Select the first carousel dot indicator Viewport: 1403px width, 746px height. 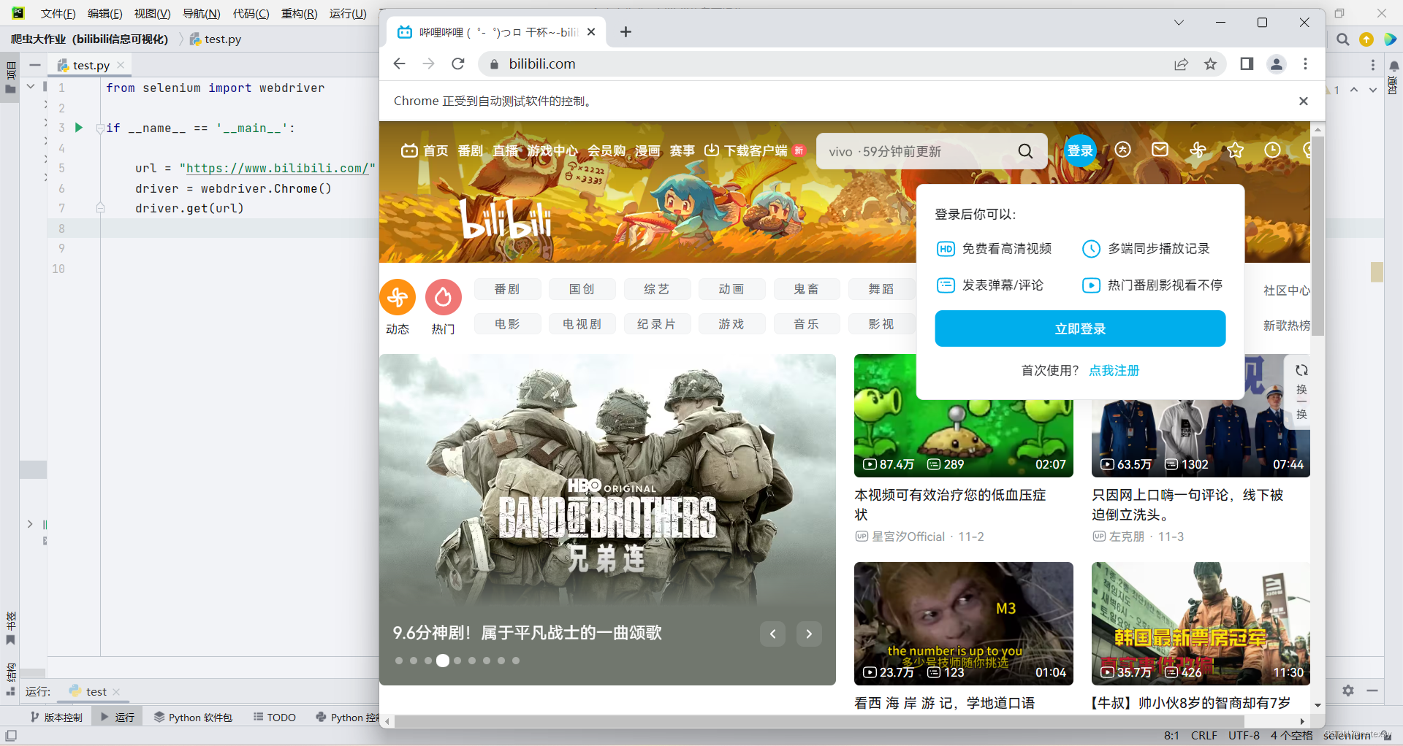(x=399, y=661)
